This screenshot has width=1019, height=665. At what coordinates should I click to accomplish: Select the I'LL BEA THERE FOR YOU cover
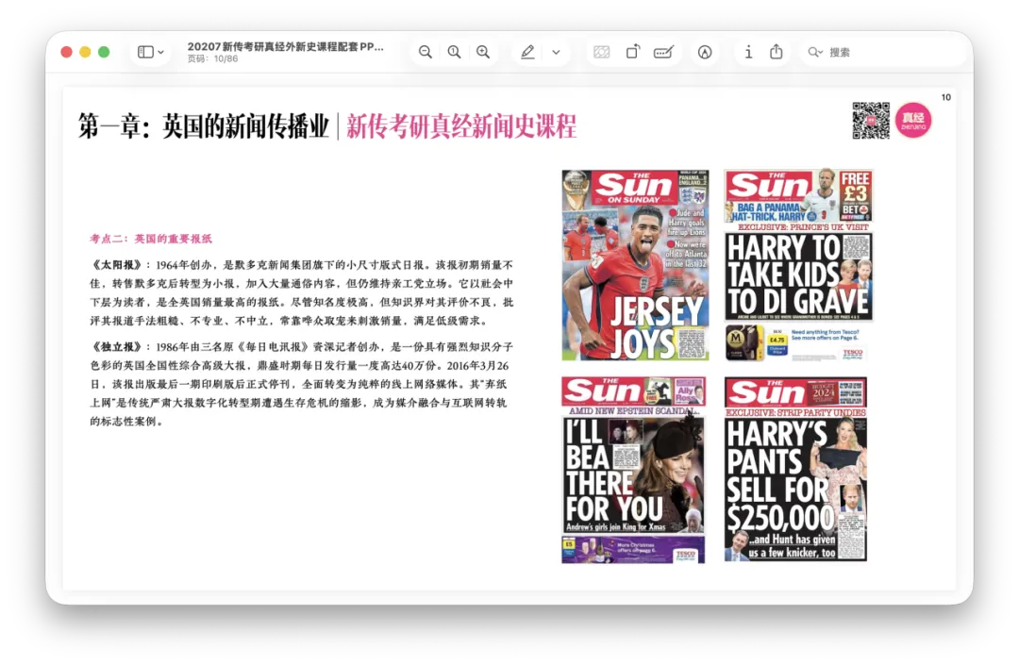[x=634, y=470]
